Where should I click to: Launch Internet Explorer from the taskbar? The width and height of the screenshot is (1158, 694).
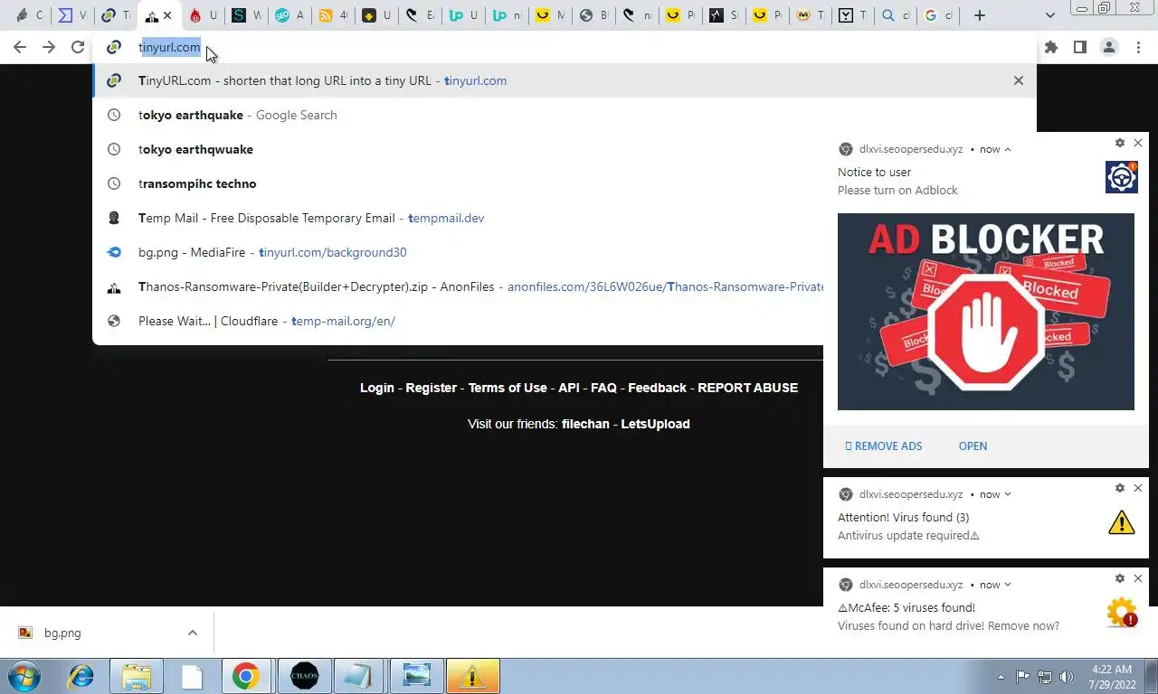click(81, 676)
